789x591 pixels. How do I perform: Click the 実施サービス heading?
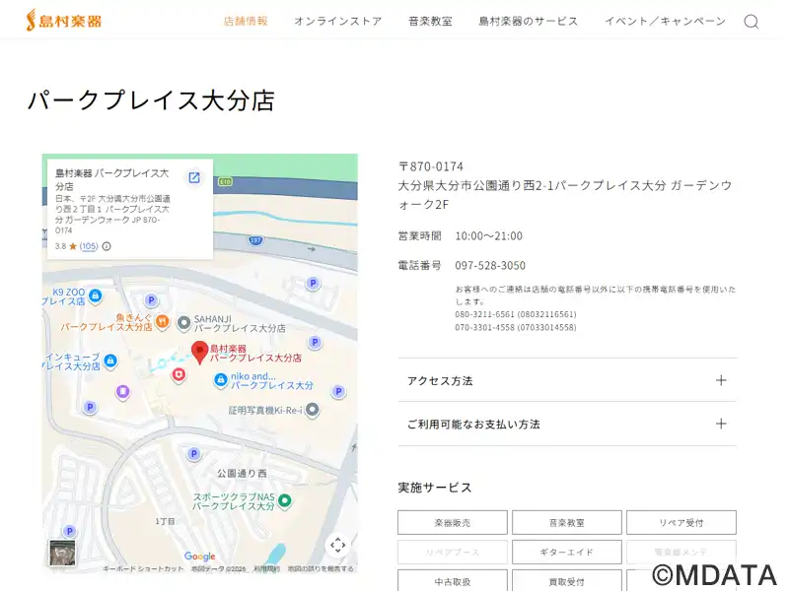click(x=435, y=488)
